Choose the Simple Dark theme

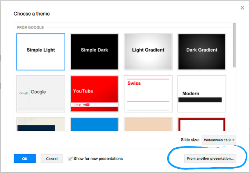point(95,52)
